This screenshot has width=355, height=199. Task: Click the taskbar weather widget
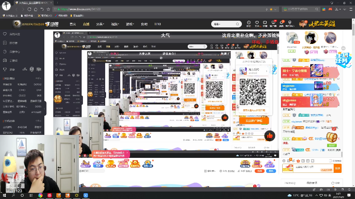pyautogui.click(x=300, y=195)
